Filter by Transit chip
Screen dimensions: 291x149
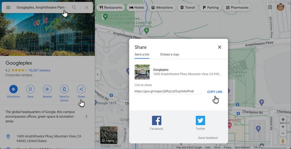[187, 8]
